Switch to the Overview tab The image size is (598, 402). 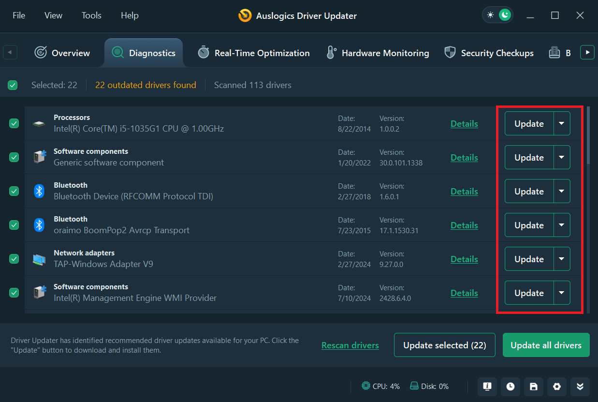tap(62, 53)
